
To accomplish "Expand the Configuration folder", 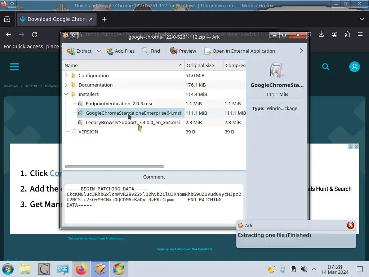I will point(66,75).
